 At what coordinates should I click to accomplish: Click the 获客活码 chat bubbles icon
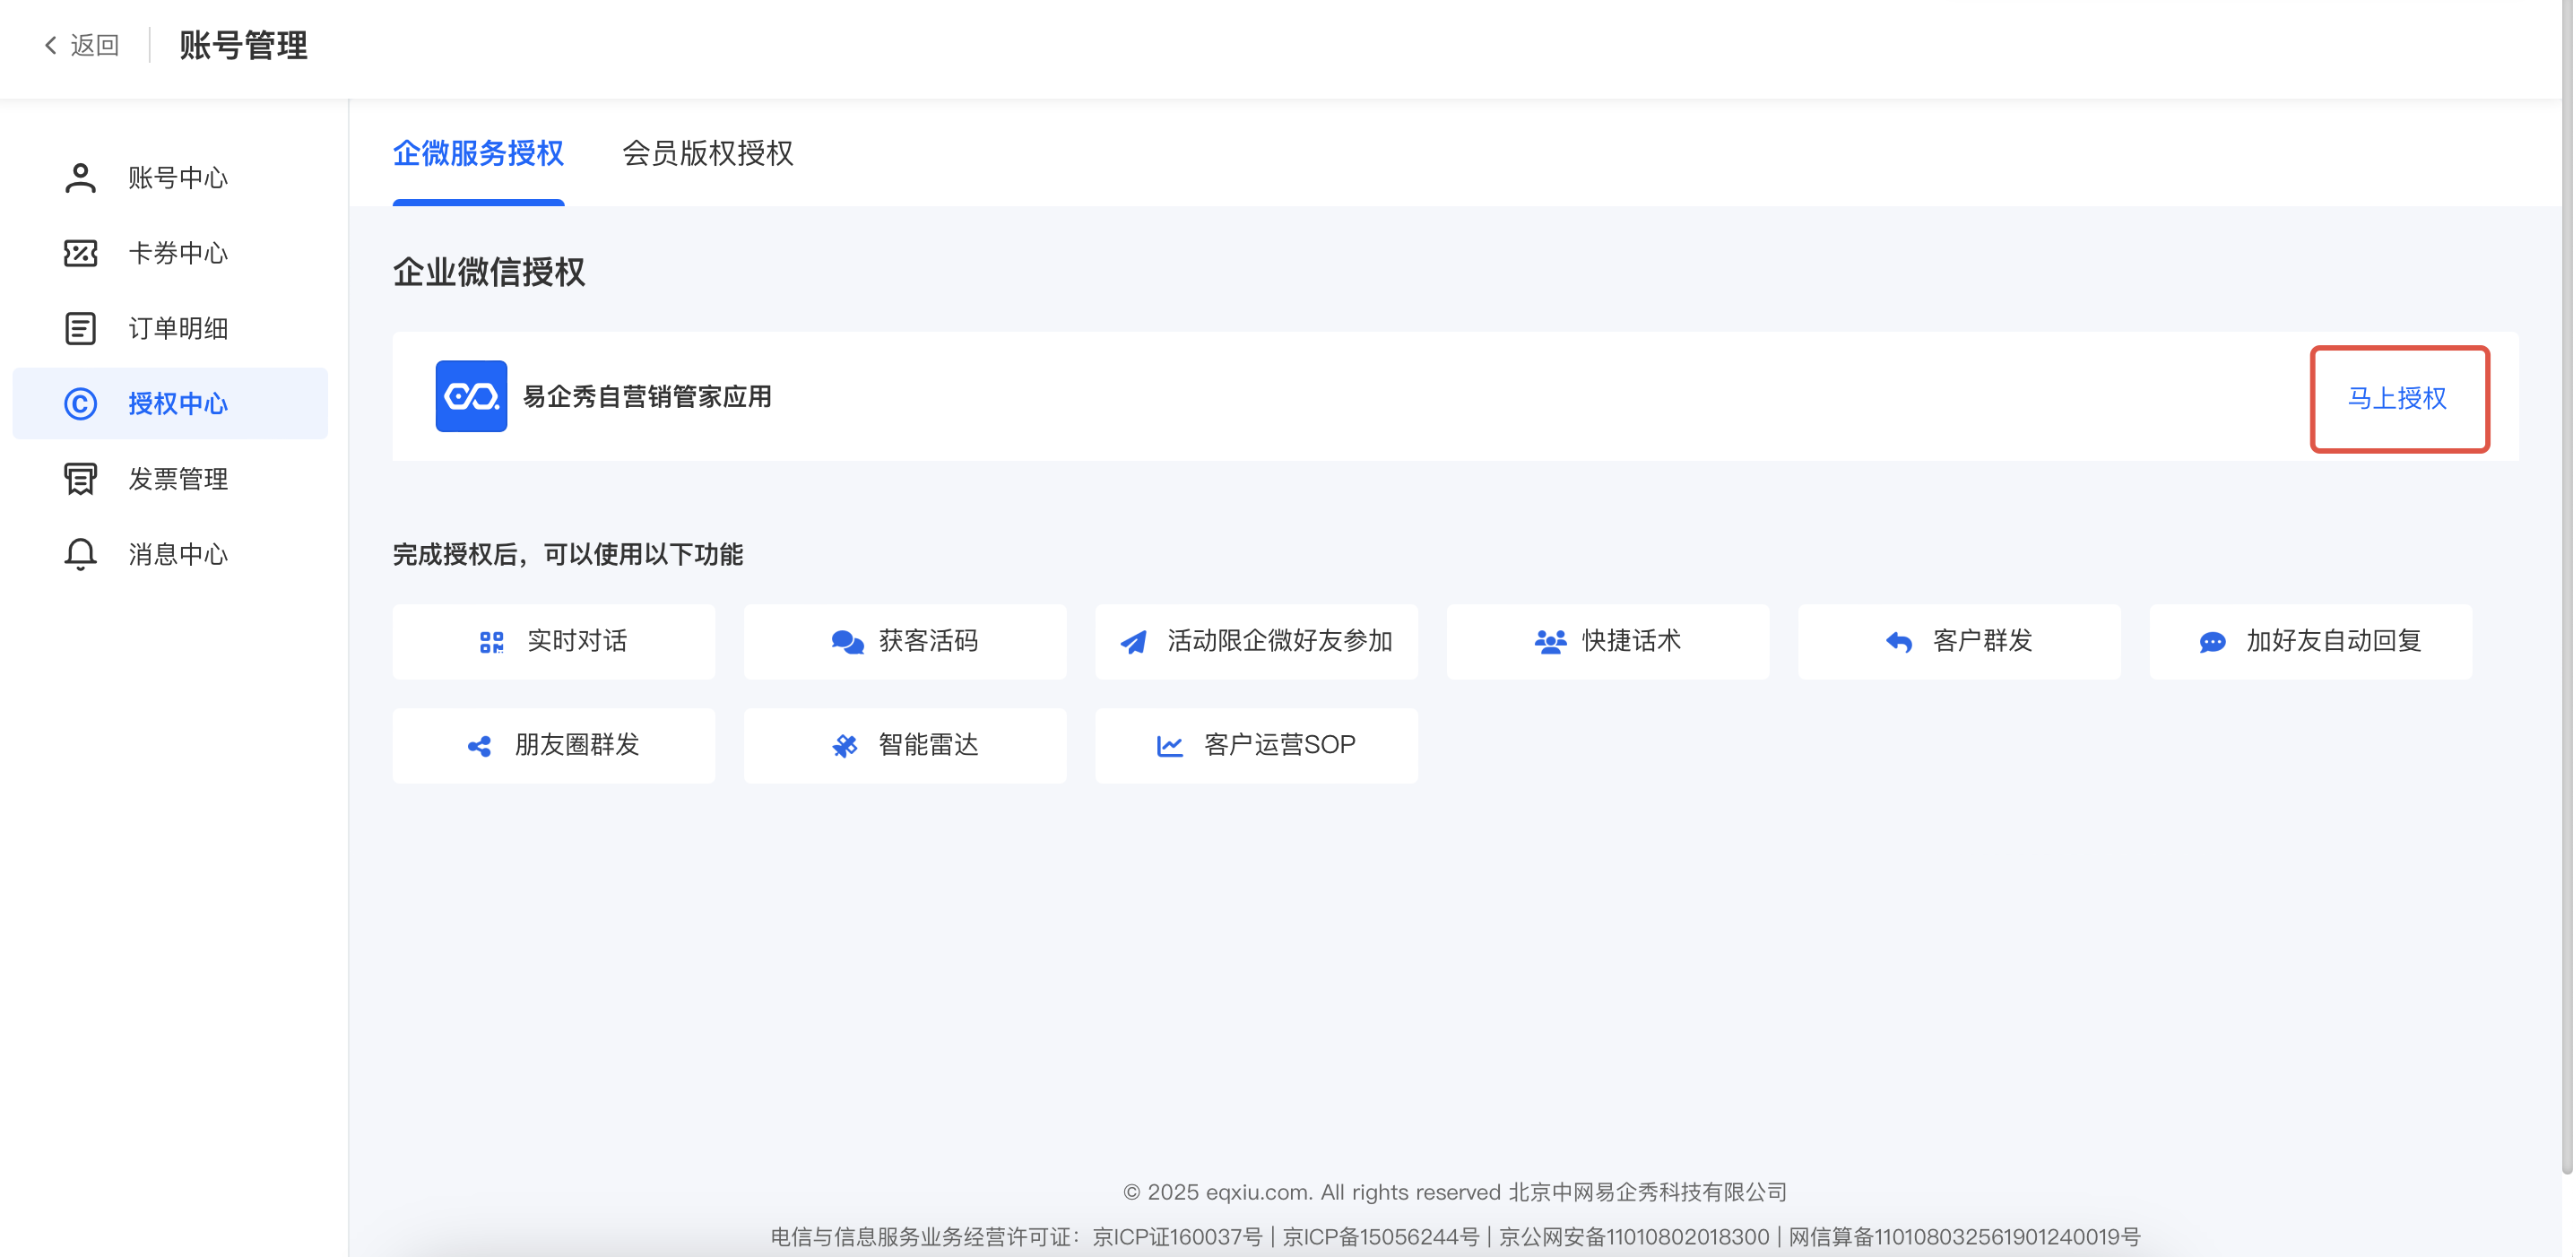[847, 641]
